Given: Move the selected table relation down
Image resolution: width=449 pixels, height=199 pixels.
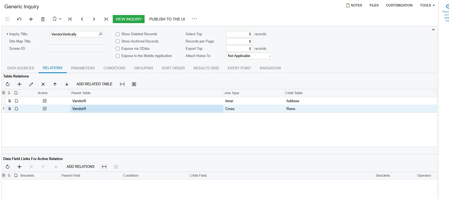Looking at the screenshot, I should (x=67, y=84).
